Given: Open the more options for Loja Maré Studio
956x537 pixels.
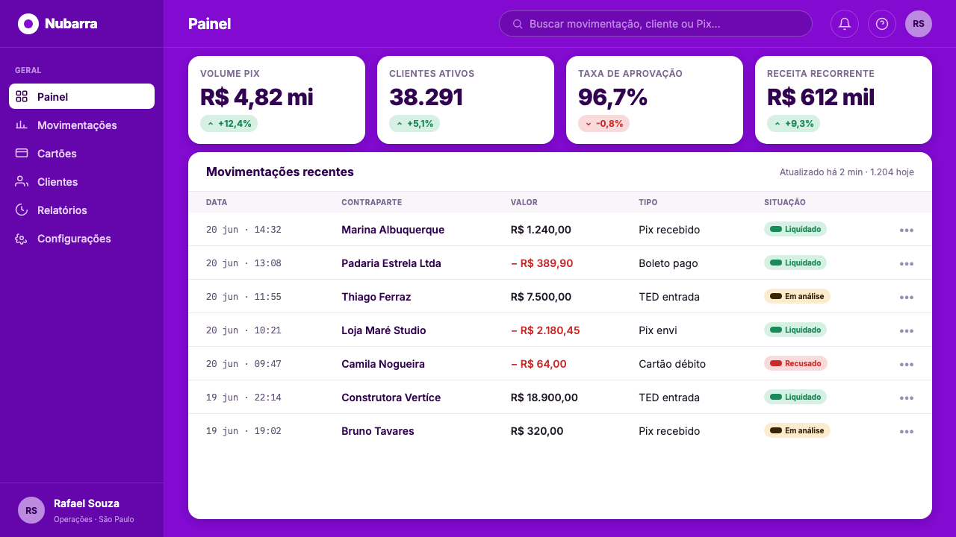Looking at the screenshot, I should tap(907, 330).
